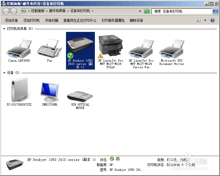Select the PC-20170628CYZZ computer icon
Image resolution: width=220 pixels, height=176 pixels.
pyautogui.click(x=19, y=90)
